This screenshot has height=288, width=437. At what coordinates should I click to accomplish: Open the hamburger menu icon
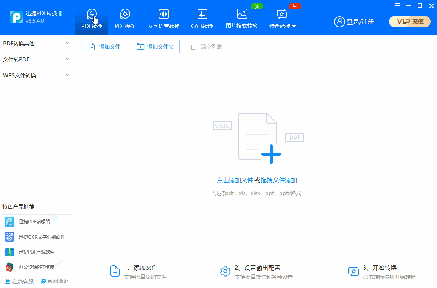(397, 6)
